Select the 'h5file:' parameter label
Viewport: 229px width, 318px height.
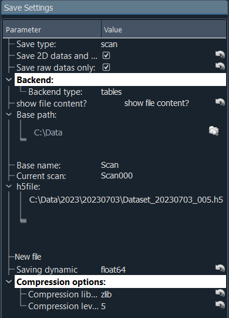coord(28,187)
